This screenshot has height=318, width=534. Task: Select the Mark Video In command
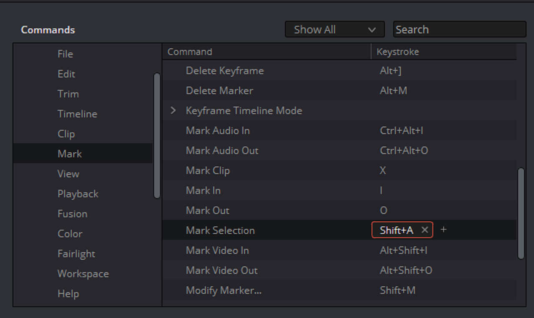tap(217, 250)
